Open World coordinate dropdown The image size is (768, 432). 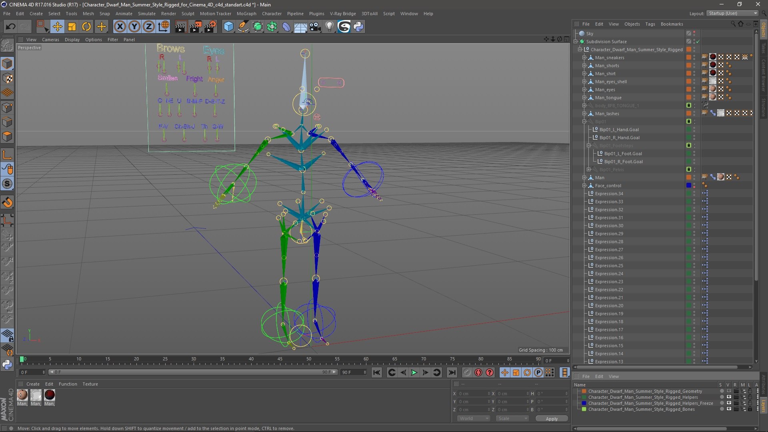click(473, 418)
